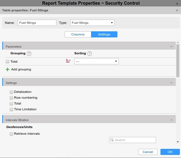Close the Table properties panel
This screenshot has width=181, height=158.
pyautogui.click(x=177, y=10)
